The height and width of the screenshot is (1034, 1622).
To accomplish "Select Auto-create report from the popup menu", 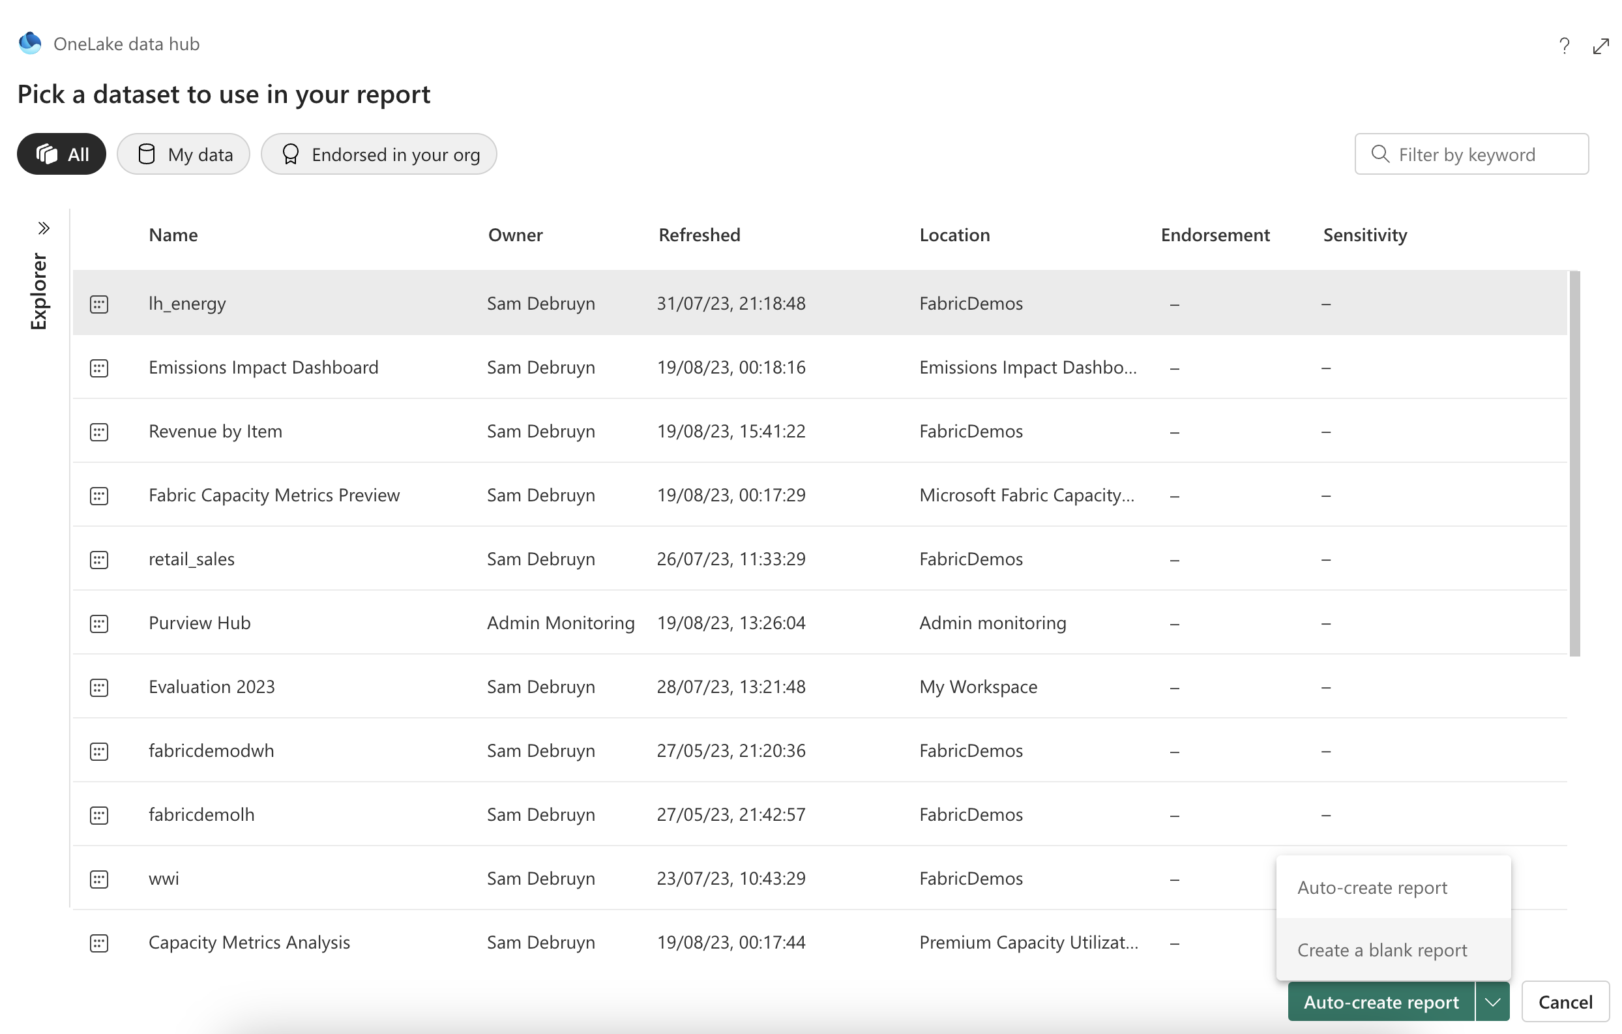I will (1372, 887).
